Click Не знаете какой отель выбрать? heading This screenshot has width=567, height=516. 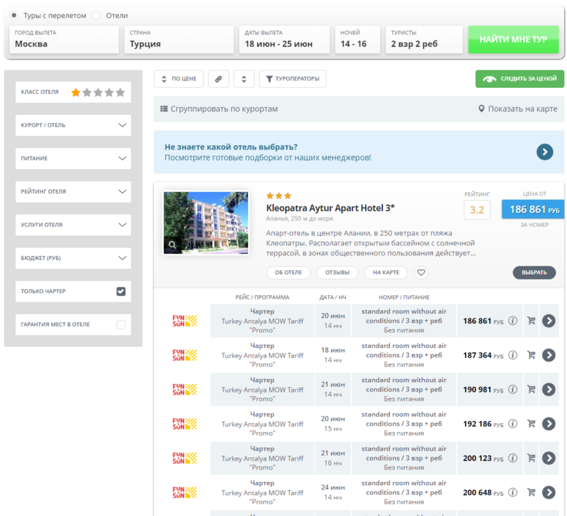click(231, 147)
